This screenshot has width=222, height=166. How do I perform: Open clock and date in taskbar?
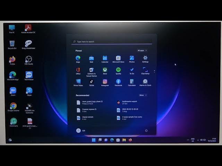tap(212, 140)
